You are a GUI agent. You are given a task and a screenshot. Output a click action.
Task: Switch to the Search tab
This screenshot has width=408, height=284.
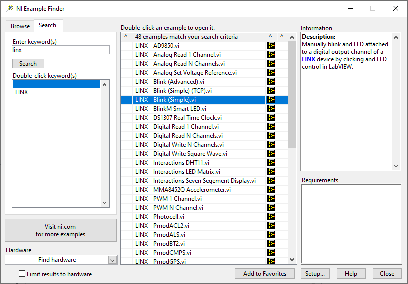pyautogui.click(x=47, y=25)
